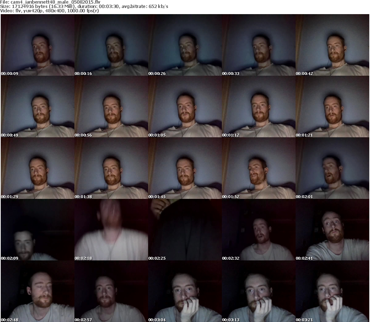
Task: Choose the frame at 00:02:41
Action: click(332, 230)
